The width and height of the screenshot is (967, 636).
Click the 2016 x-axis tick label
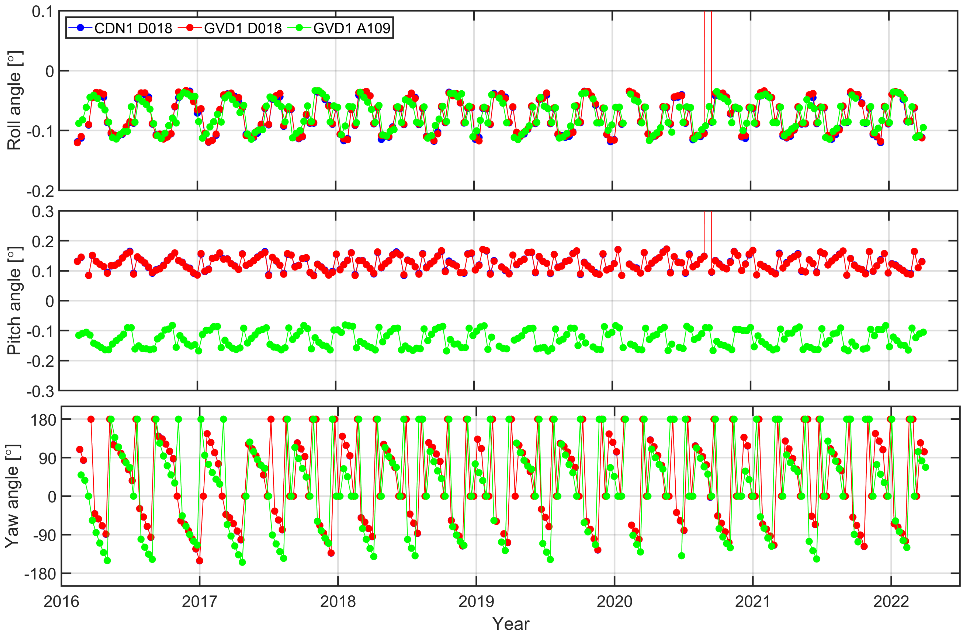point(61,602)
